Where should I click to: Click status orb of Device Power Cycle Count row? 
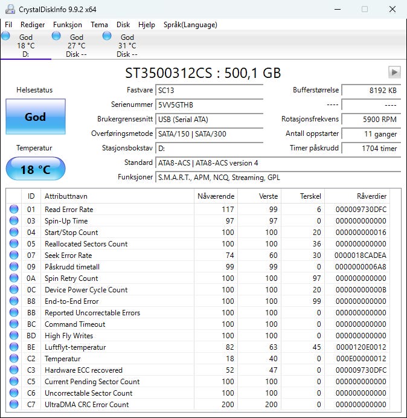click(14, 289)
